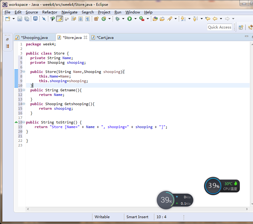Open the Edit menu
253x224 pixels.
tap(18, 12)
